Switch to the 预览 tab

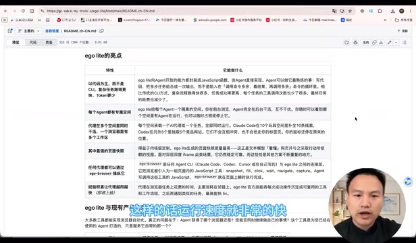[x=16, y=43]
